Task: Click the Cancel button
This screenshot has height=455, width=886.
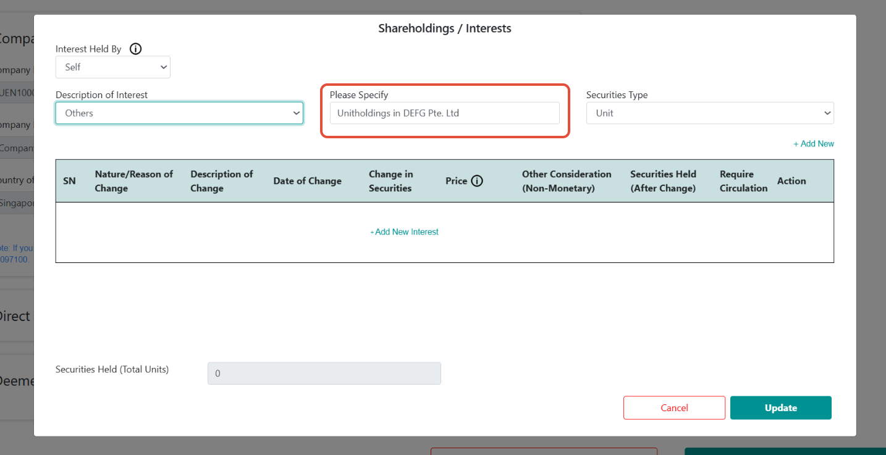Action: (674, 407)
